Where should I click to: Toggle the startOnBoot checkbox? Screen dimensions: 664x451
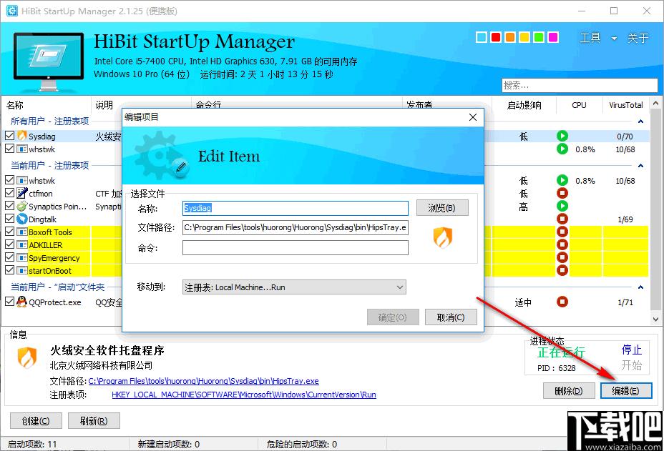point(10,269)
